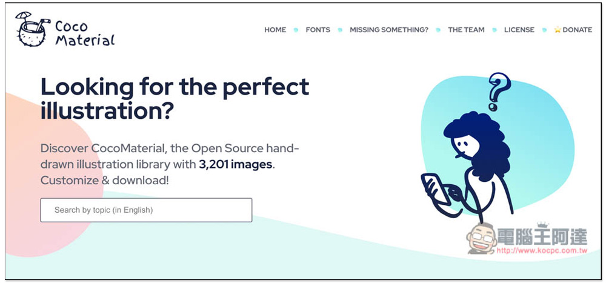
Task: Click the Looking for the perfect illustration heading
Action: click(175, 99)
